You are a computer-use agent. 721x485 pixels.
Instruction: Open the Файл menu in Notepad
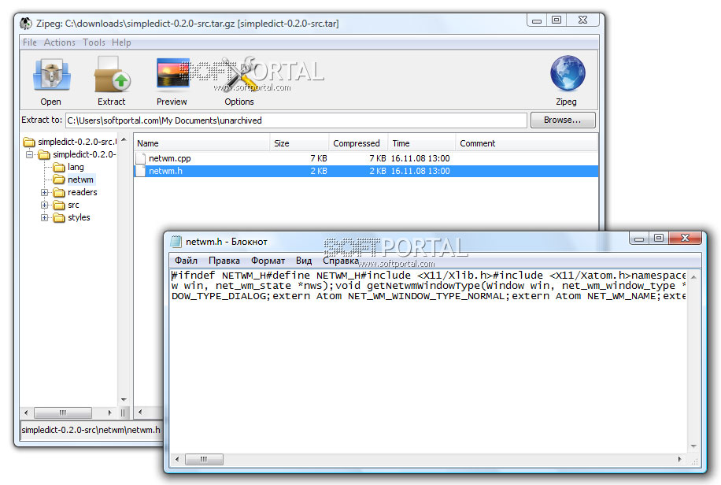coord(186,261)
